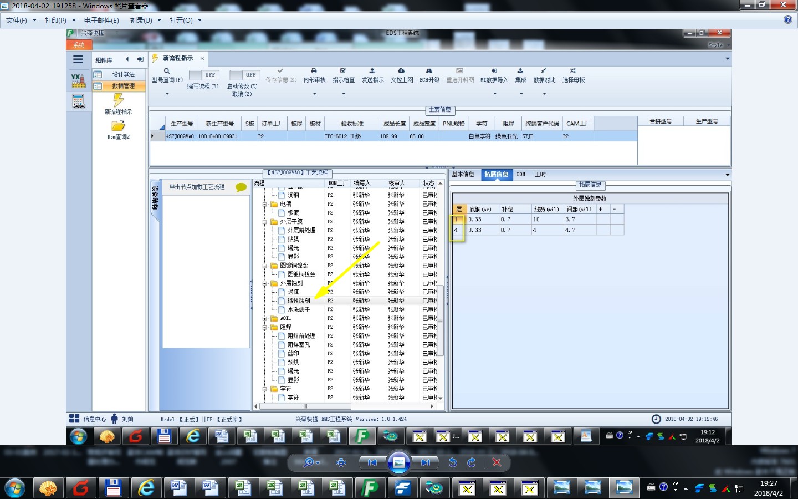The width and height of the screenshot is (798, 499).
Task: Click the 重选开料图 image icon
Action: tap(459, 71)
